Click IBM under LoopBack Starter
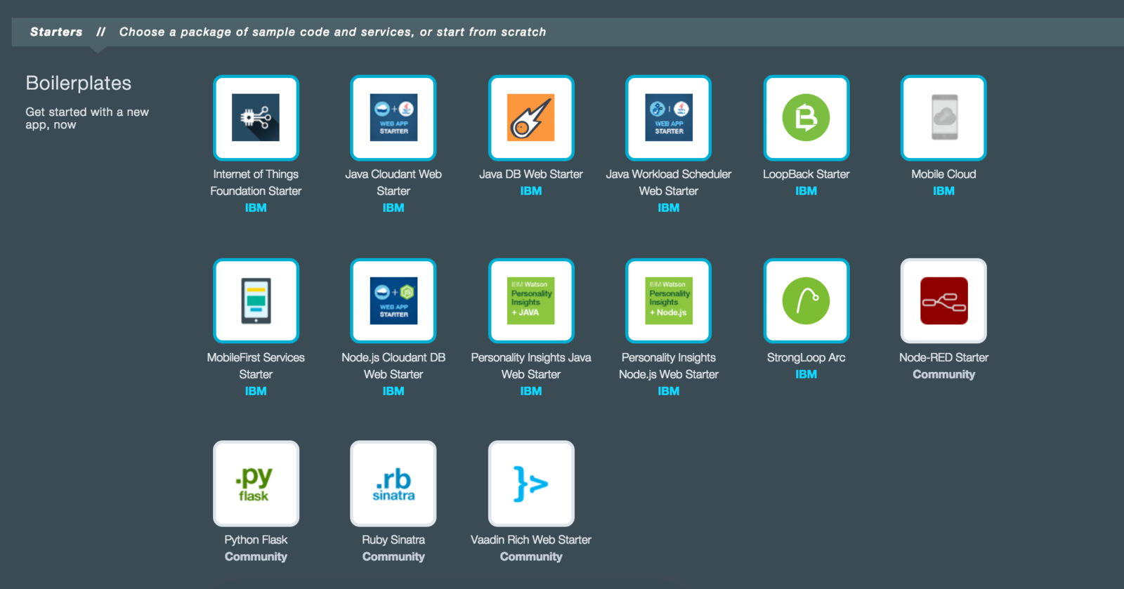This screenshot has width=1124, height=589. [x=806, y=191]
